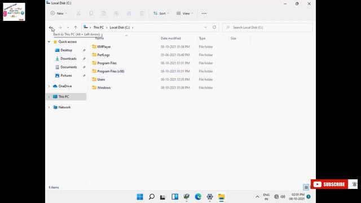Click the Rename icon in toolbar
361x203 pixels.
click(x=117, y=14)
